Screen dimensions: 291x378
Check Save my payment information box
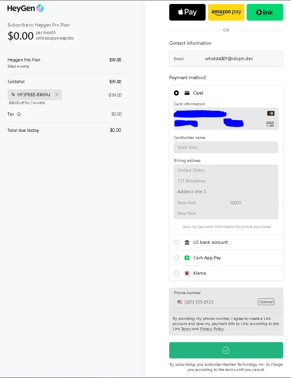176,227
